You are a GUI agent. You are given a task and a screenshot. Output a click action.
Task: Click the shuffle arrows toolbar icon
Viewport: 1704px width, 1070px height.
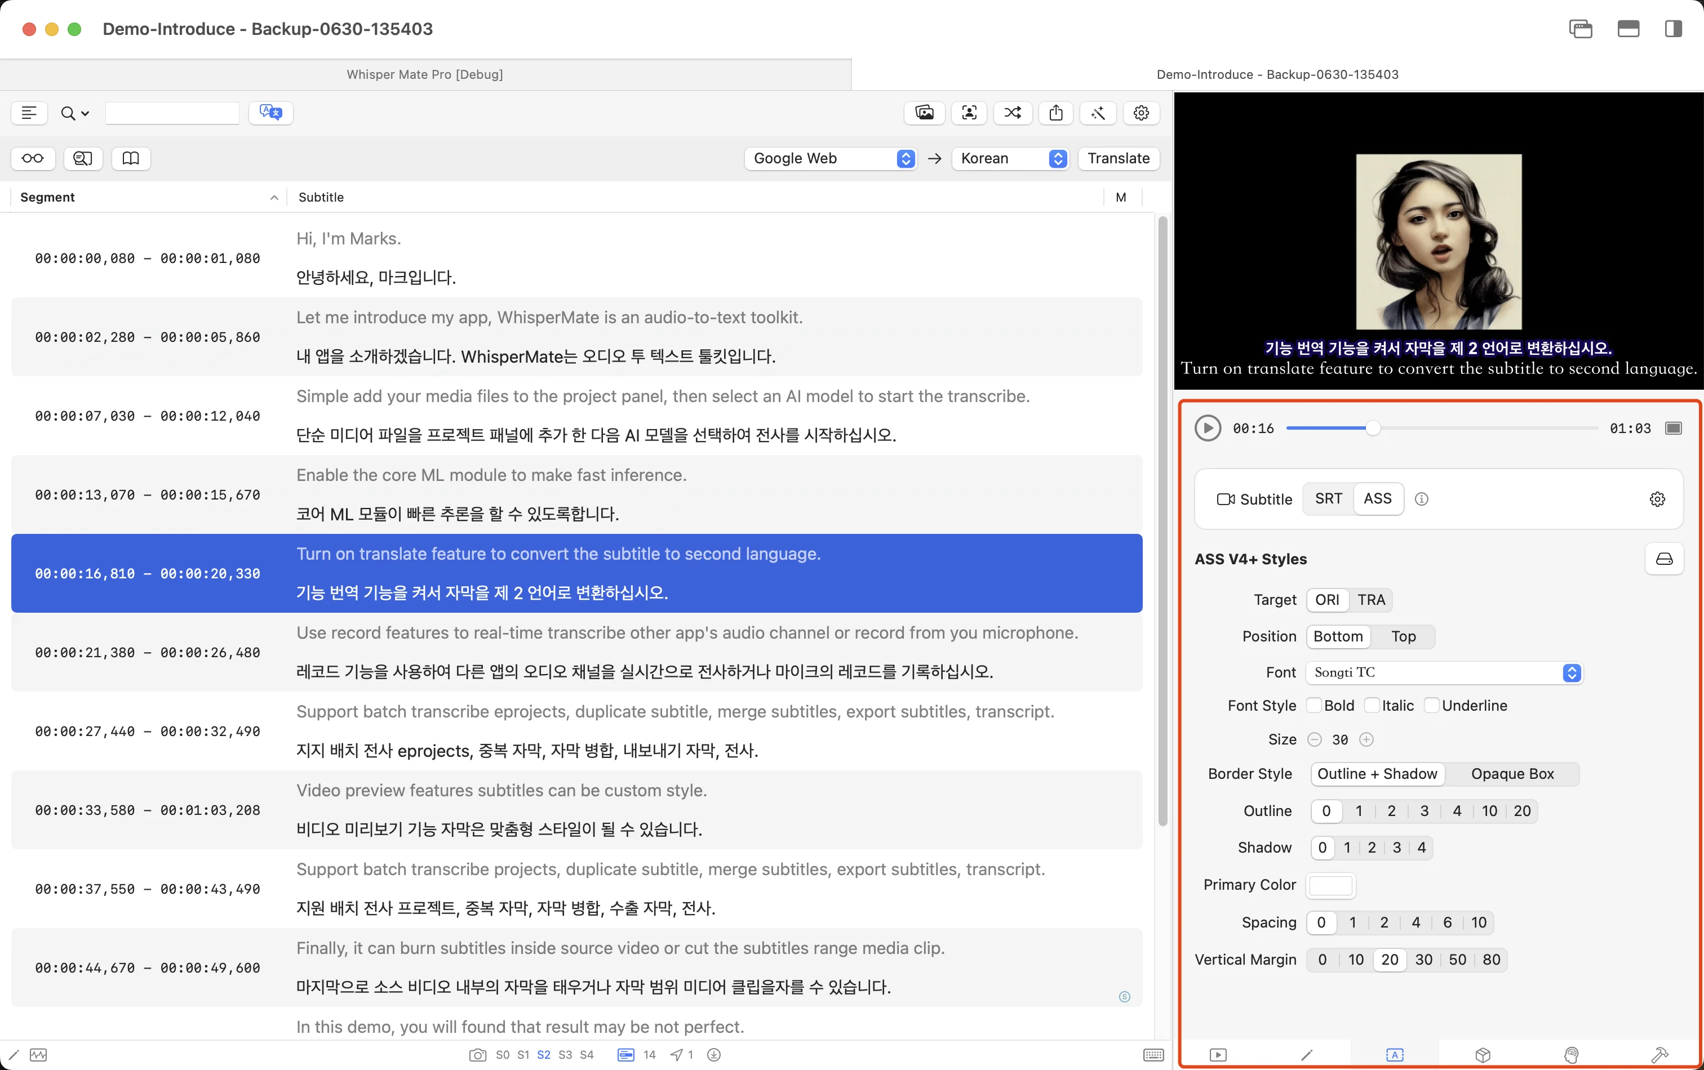(x=1013, y=113)
